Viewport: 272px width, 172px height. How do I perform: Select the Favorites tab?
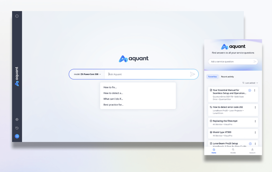213,77
